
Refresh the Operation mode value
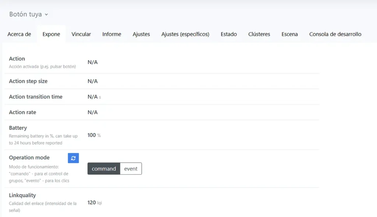(x=73, y=158)
